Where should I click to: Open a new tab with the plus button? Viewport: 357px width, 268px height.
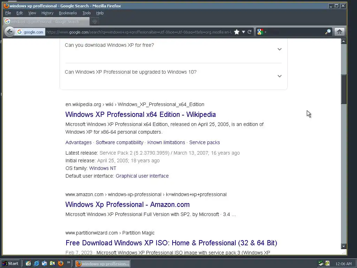coord(95,21)
